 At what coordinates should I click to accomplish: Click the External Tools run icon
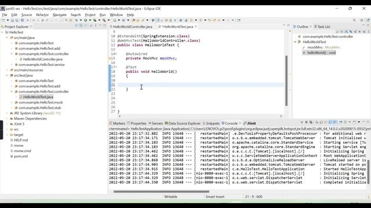[104, 20]
